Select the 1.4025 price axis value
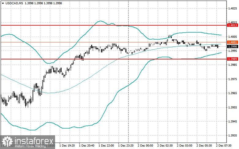Screen dimensions: 239x149 click(x=233, y=8)
